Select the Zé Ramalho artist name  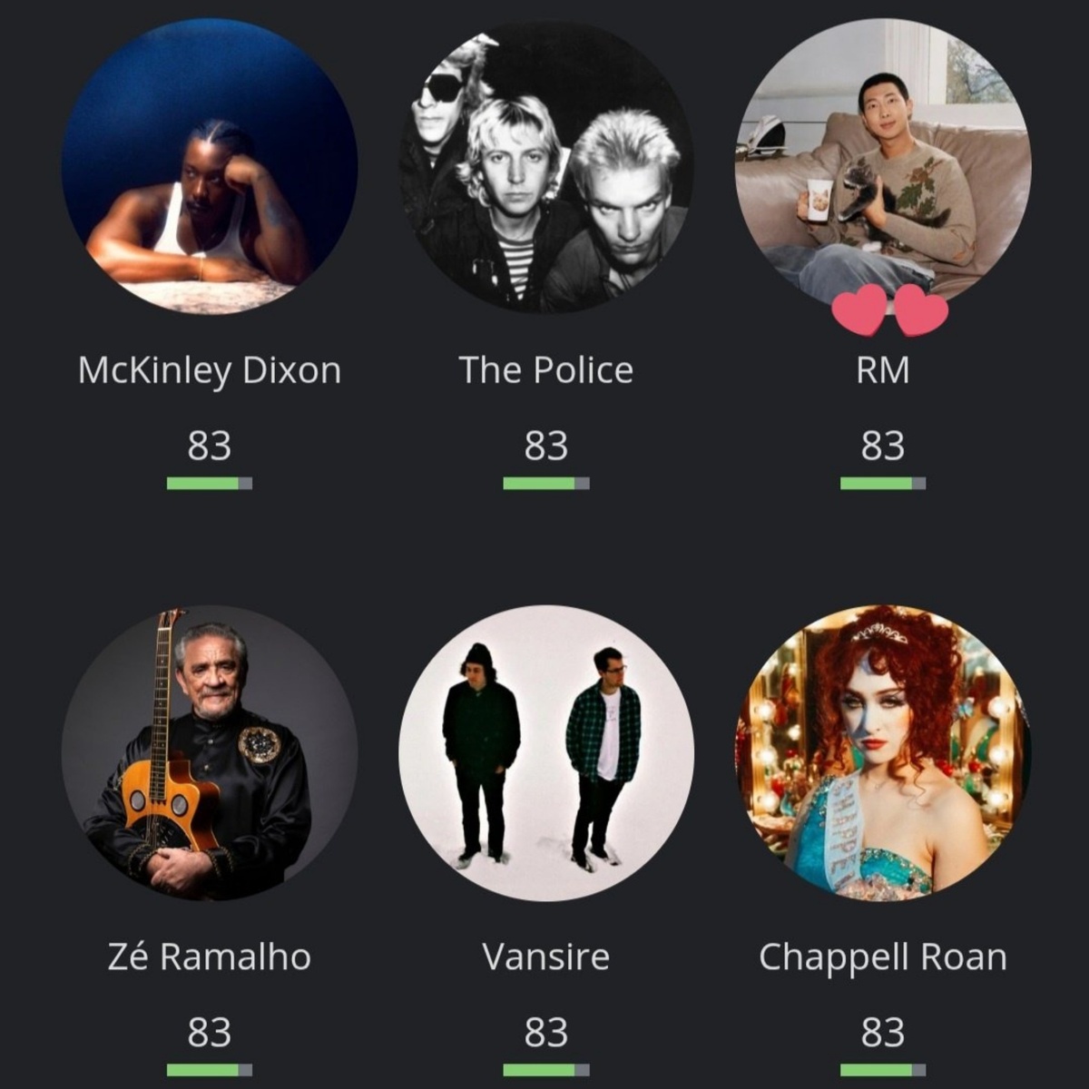tap(210, 957)
